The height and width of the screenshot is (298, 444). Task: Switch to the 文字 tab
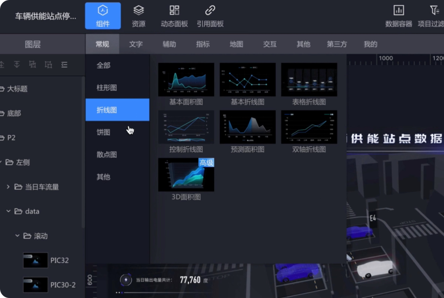pyautogui.click(x=136, y=44)
